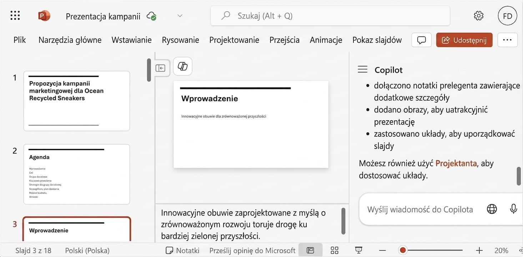Click Prześlij opinię do Microsoft
The width and height of the screenshot is (523, 257).
[x=252, y=251]
